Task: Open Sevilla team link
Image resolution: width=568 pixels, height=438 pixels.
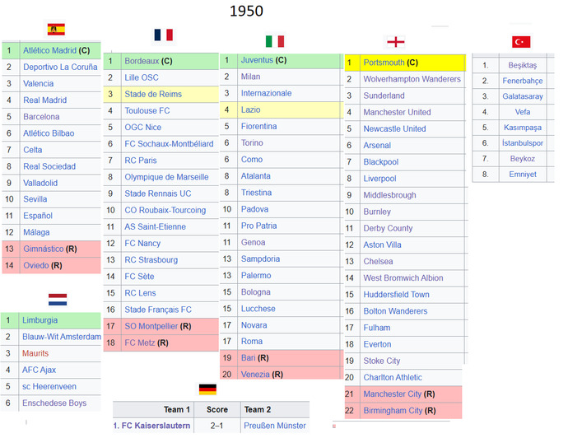Action: pyautogui.click(x=35, y=199)
